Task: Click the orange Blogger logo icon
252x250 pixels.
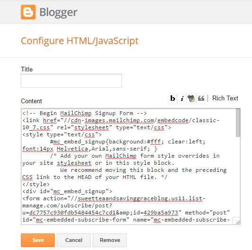Action: pos(28,12)
